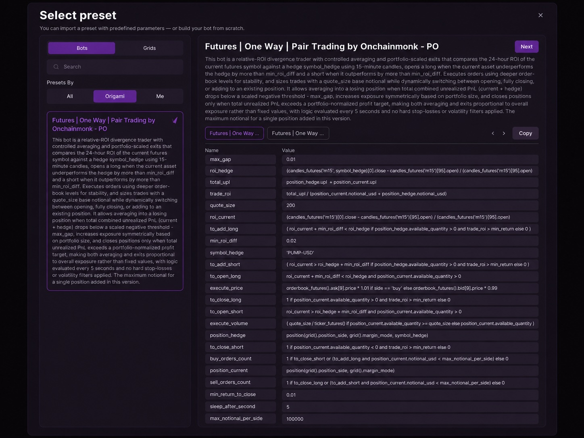
Task: Click the Next button
Action: (526, 47)
